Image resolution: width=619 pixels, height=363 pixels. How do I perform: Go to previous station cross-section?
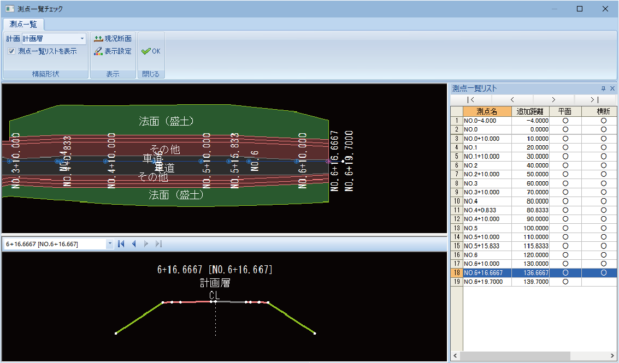point(134,244)
